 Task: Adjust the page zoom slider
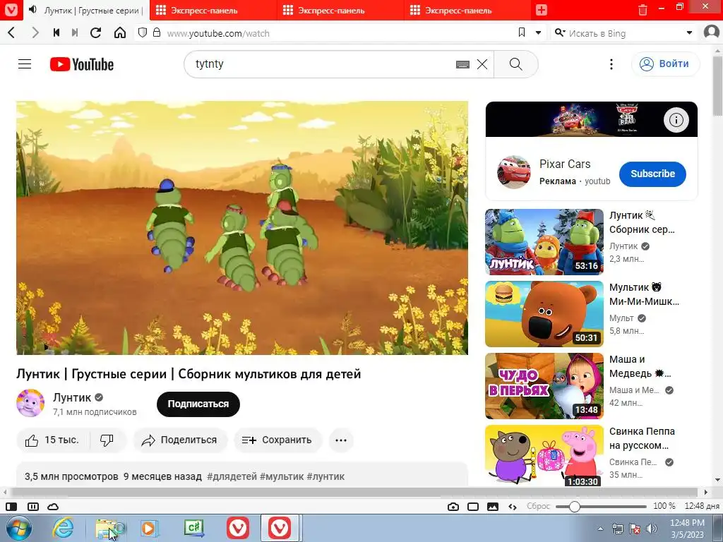(601, 507)
